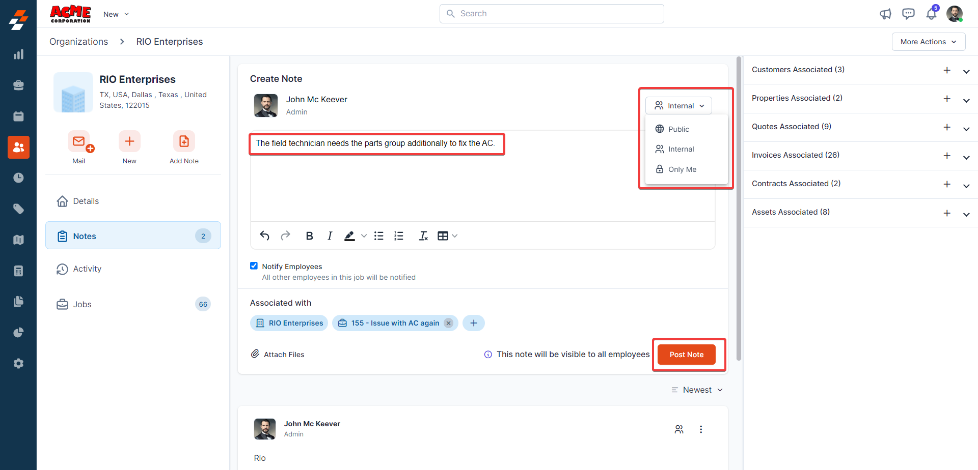
Task: Add a new associated asset
Action: (947, 213)
